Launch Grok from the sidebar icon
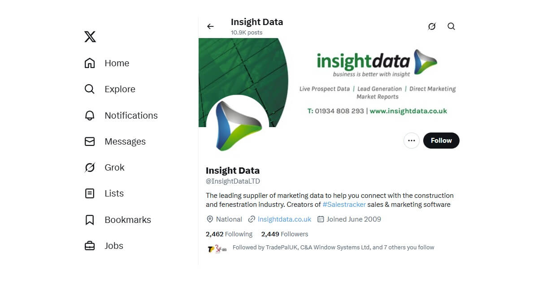The height and width of the screenshot is (282, 538). [90, 167]
